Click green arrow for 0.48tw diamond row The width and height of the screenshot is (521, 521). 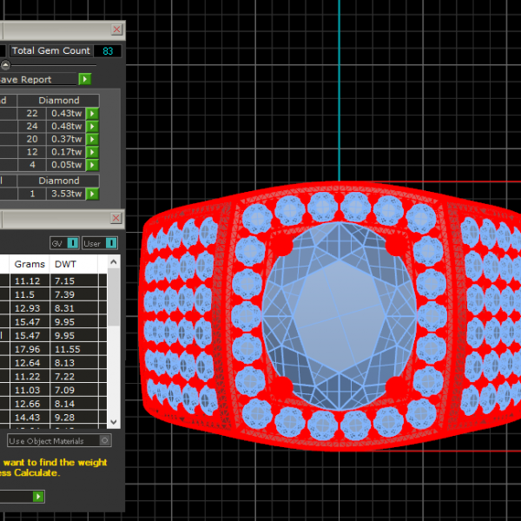click(x=92, y=127)
